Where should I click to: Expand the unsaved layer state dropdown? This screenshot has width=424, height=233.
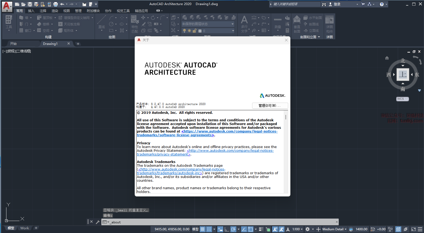click(232, 24)
